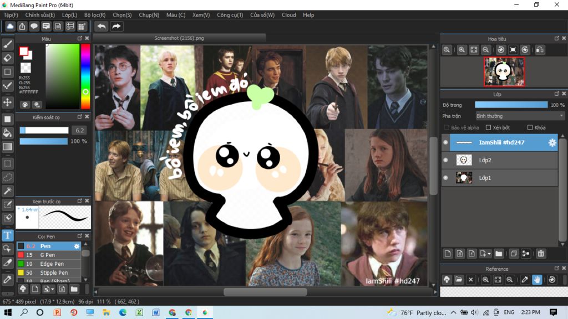This screenshot has height=319, width=568.
Task: Open the Pha trộn blend mode dropdown
Action: (520, 116)
